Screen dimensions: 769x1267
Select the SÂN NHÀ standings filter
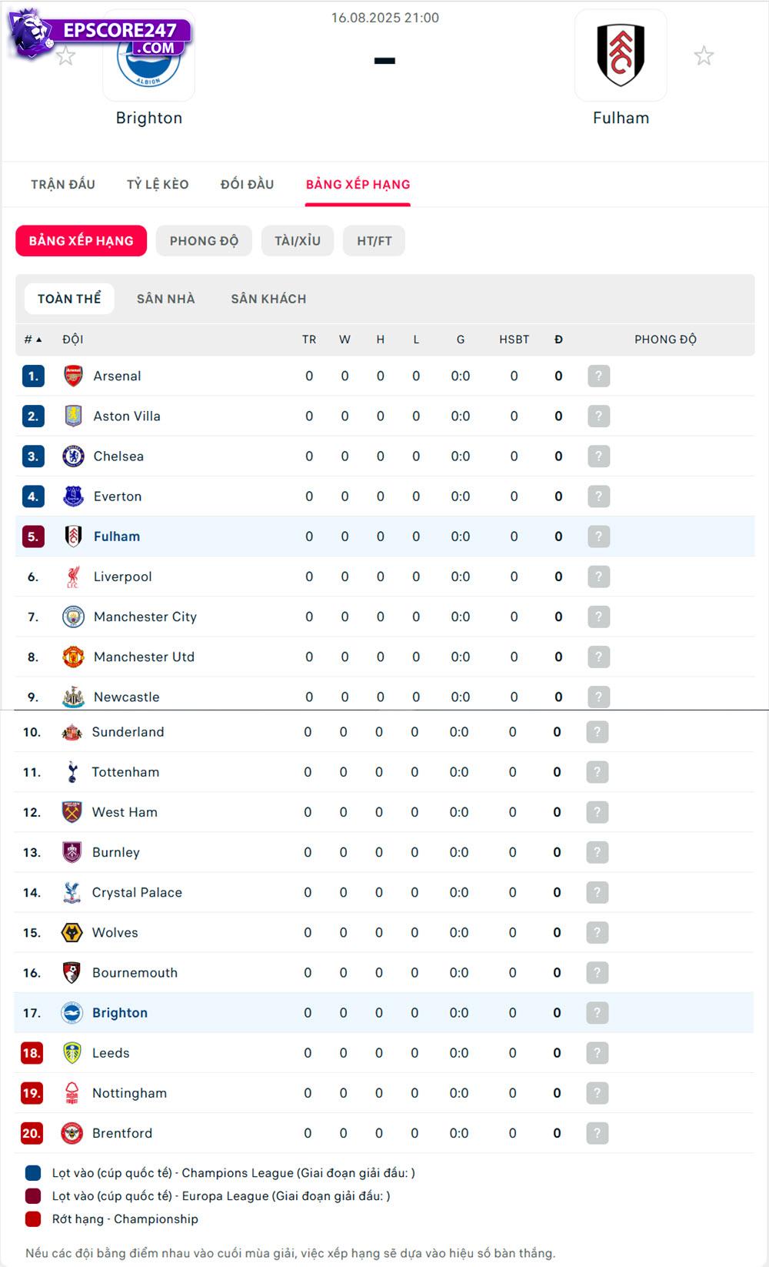(165, 299)
